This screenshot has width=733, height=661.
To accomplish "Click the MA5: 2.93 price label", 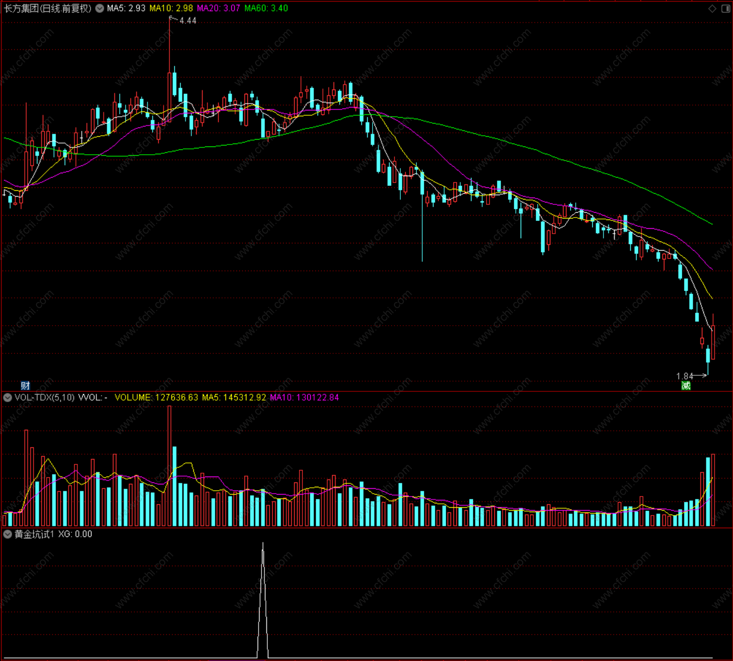I will click(x=126, y=8).
